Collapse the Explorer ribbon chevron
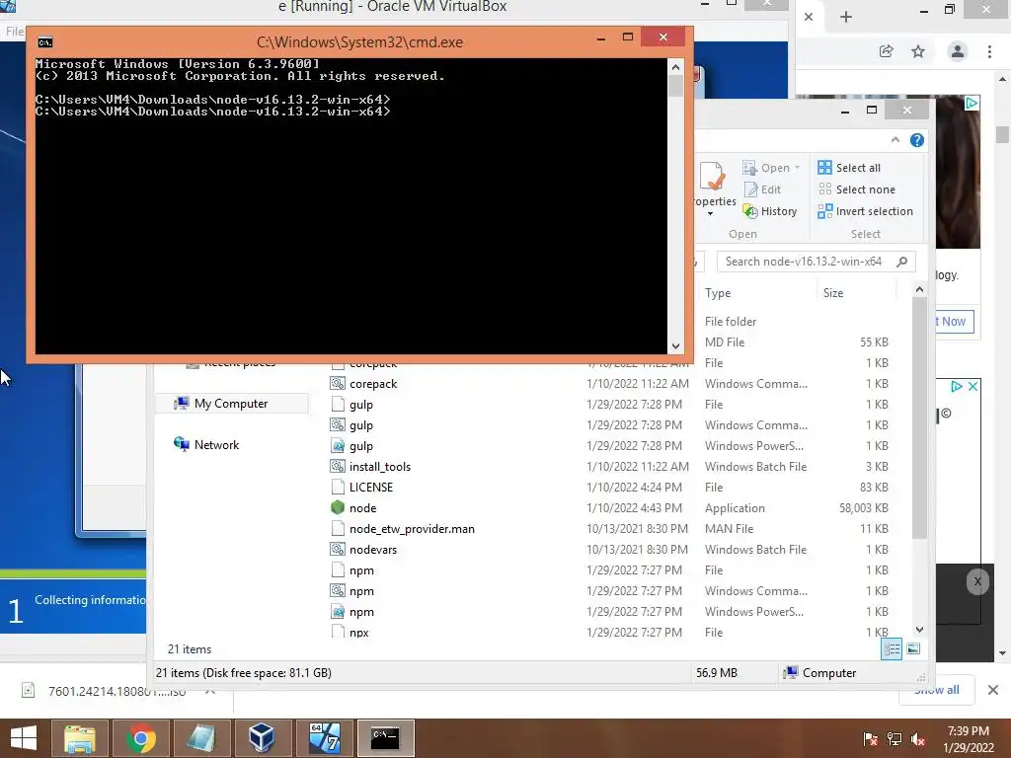 [894, 140]
